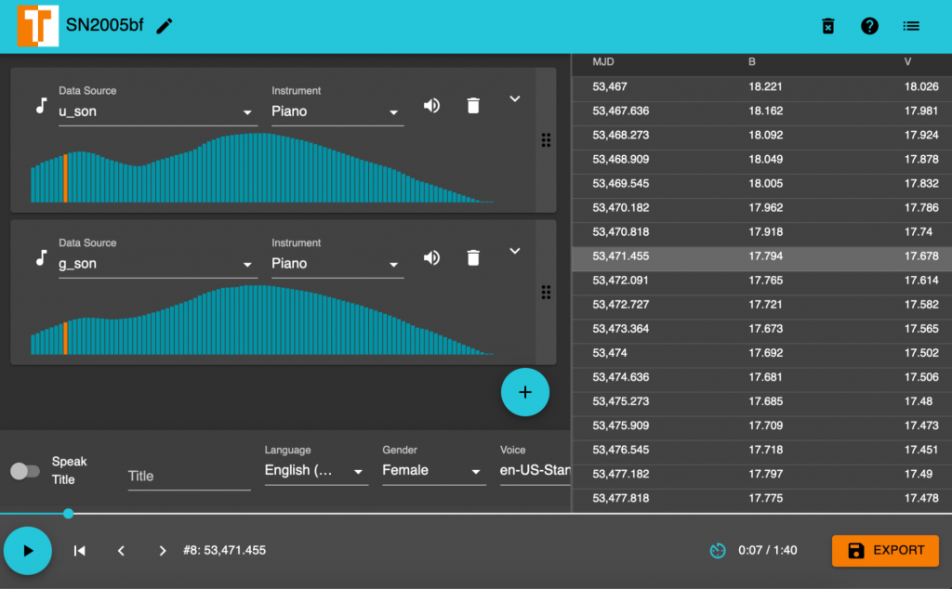
Task: Click the B value 17.692
Action: (765, 353)
